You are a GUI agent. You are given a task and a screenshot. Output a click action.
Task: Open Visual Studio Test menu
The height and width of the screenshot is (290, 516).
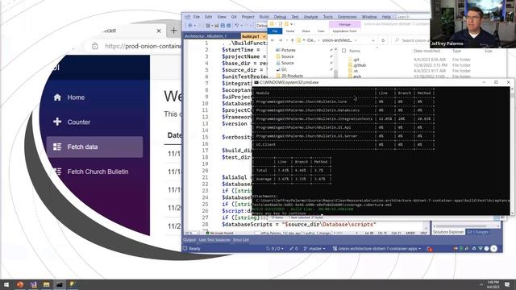295,17
